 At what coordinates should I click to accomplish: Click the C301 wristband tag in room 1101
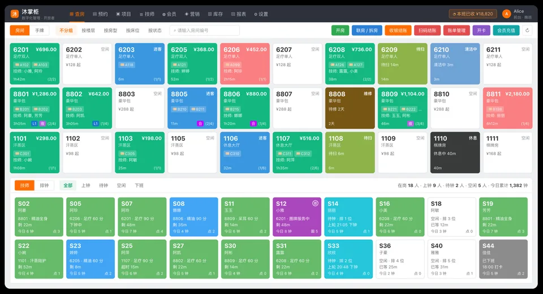point(22,153)
